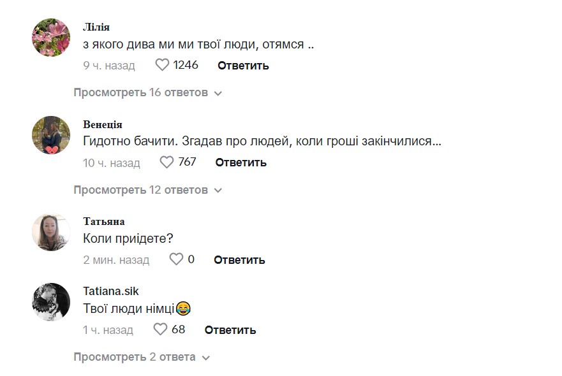The height and width of the screenshot is (376, 562).
Task: Click Татьяна's avatar image
Action: (50, 232)
